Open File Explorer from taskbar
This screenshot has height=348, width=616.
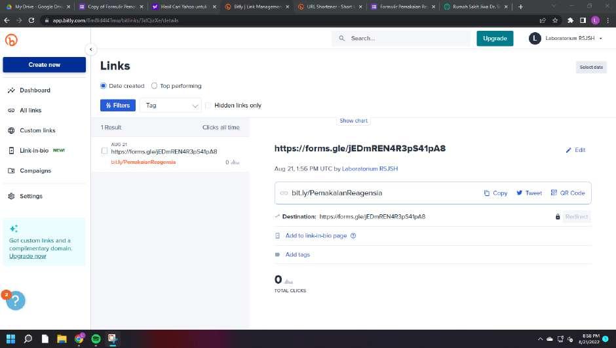62,339
